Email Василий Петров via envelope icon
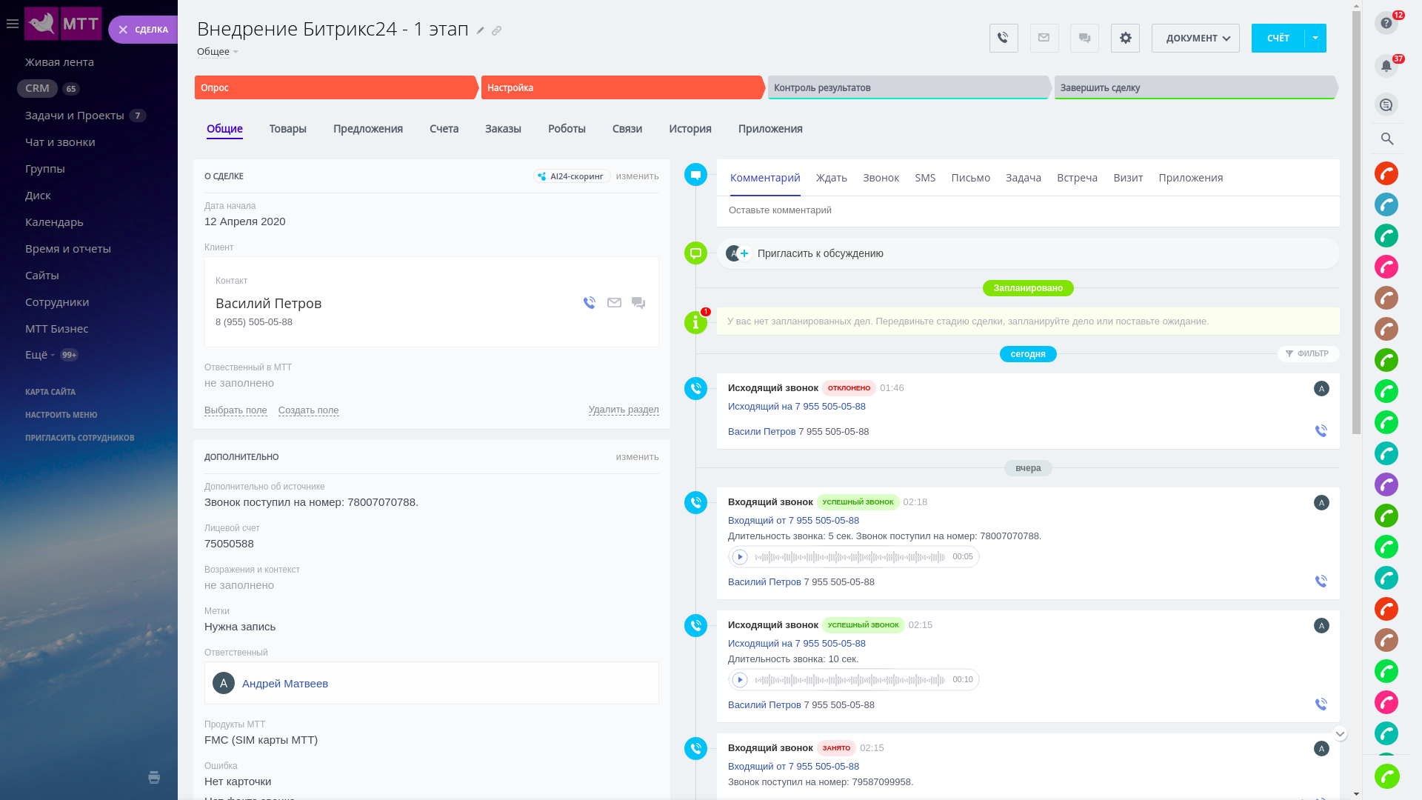 click(614, 302)
